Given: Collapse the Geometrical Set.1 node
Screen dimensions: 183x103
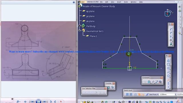Looking at the screenshot, I should (79, 30).
